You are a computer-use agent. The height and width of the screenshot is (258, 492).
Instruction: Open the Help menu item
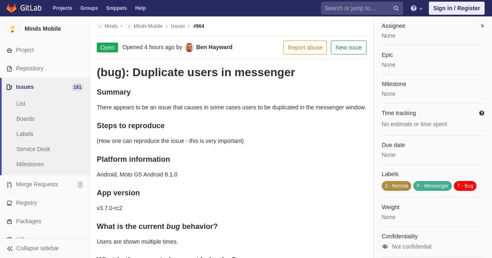click(141, 8)
